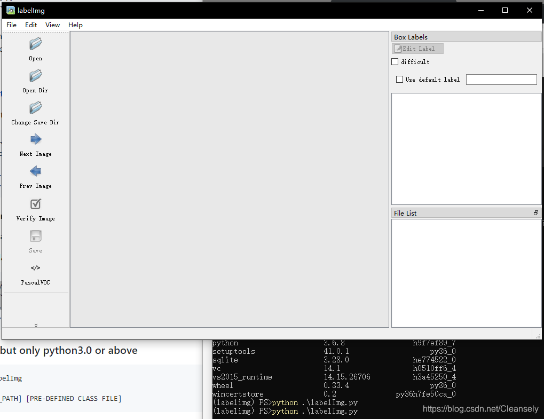
Task: Click the empty box labels list area
Action: point(466,149)
